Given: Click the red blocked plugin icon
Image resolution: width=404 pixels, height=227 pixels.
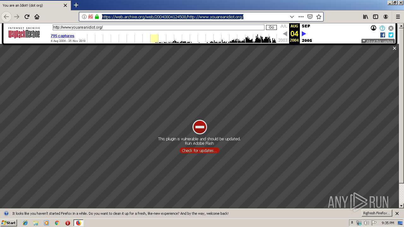Looking at the screenshot, I should point(199,127).
